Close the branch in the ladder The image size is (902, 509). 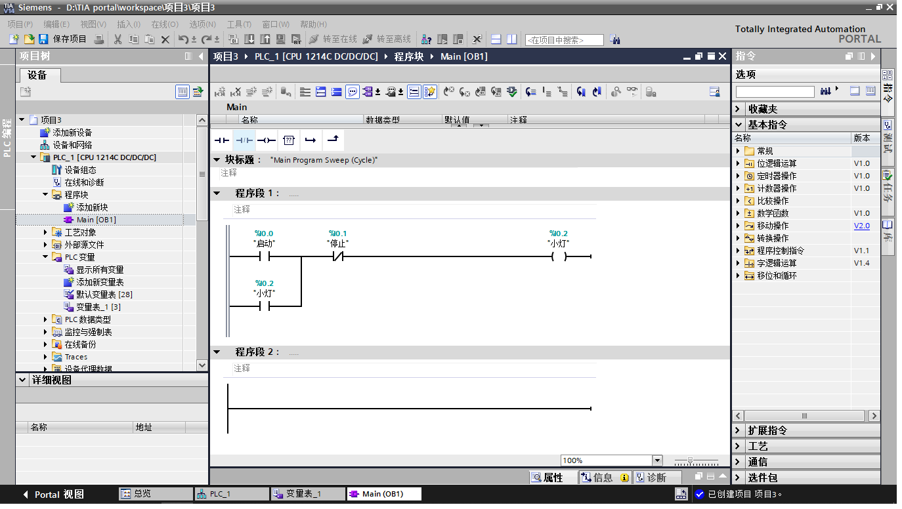click(333, 140)
